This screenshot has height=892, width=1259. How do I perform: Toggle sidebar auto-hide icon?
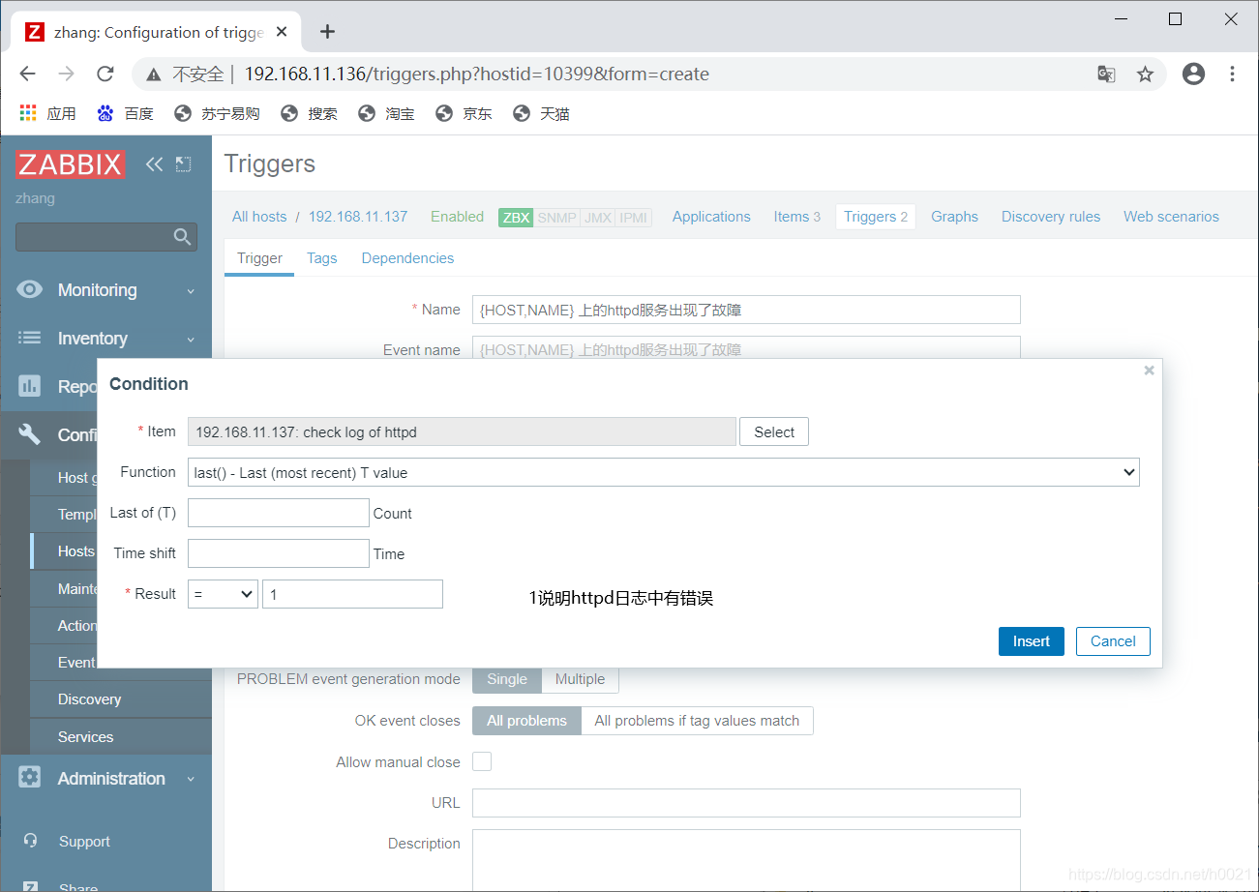click(183, 164)
